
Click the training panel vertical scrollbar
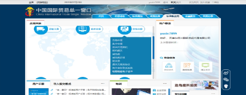point(169,92)
